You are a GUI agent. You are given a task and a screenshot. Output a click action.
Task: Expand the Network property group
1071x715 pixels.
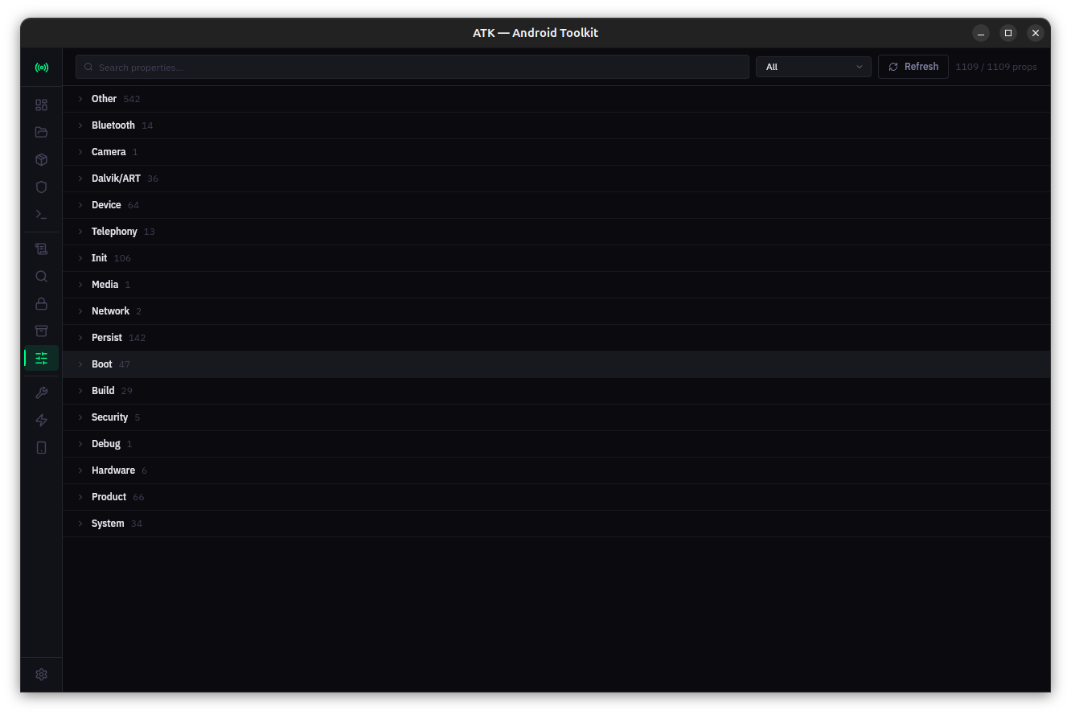click(556, 311)
